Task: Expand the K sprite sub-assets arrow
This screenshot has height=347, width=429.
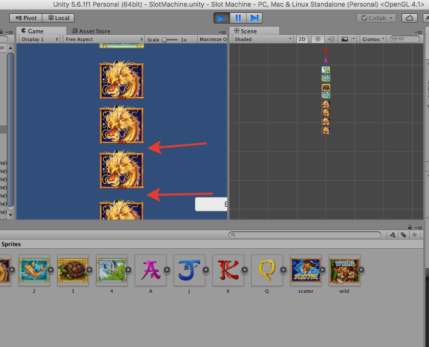Action: (x=245, y=270)
